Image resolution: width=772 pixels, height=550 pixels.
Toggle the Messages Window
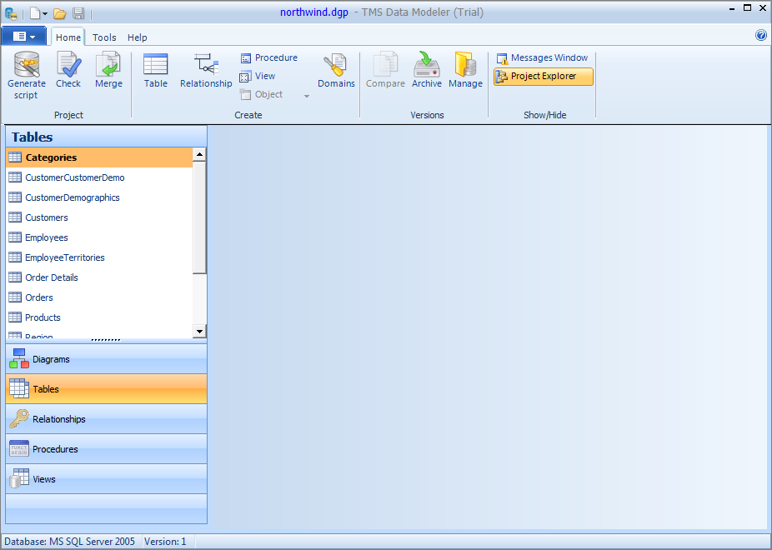coord(542,58)
